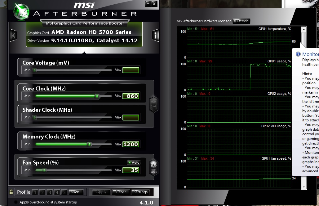The image size is (319, 206).
Task: Toggle the core and shader clock Link button
Action: tap(153, 104)
